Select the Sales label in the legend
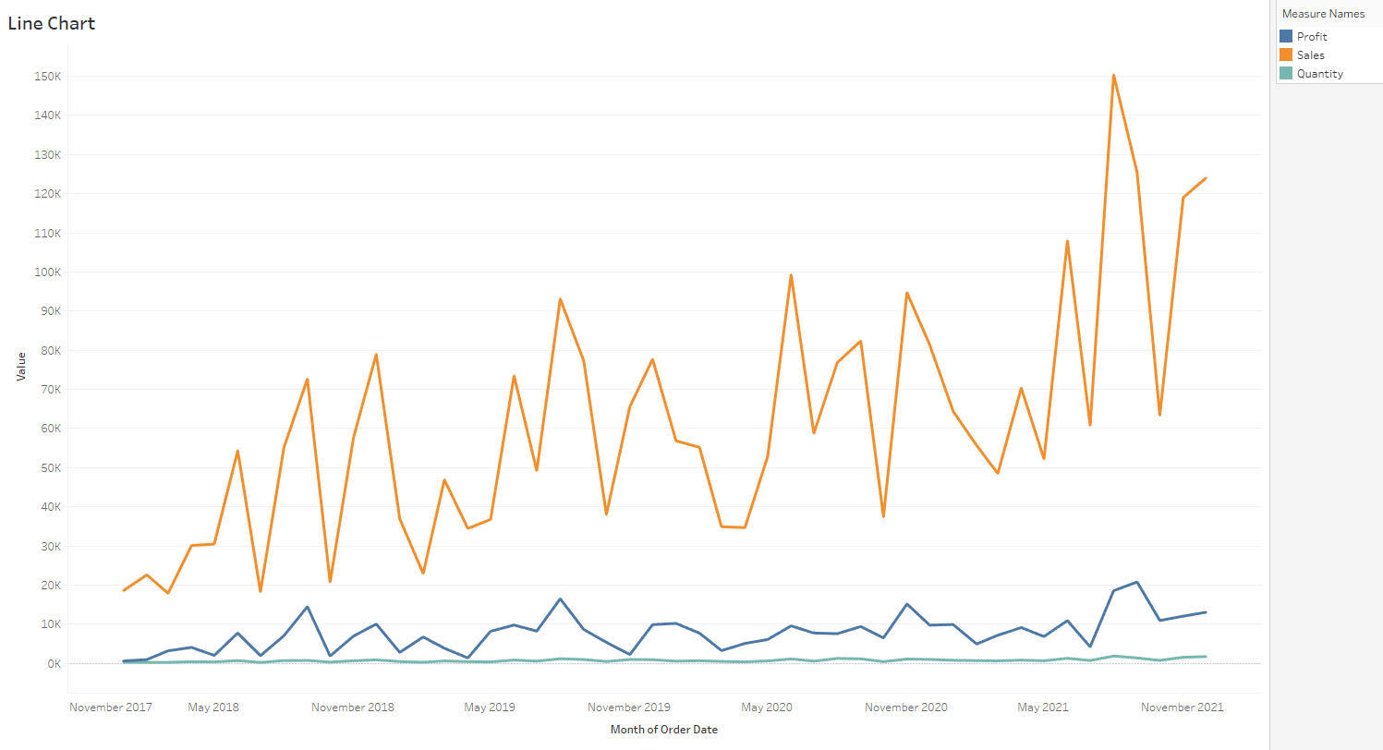This screenshot has height=750, width=1383. pyautogui.click(x=1310, y=55)
